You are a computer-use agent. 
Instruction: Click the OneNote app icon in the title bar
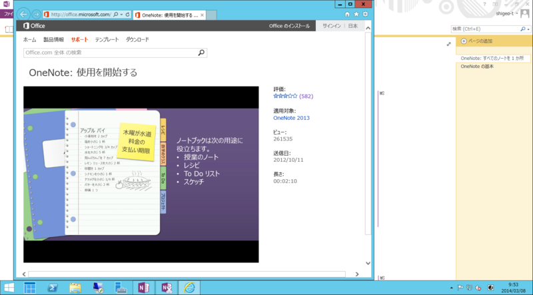coord(6,4)
